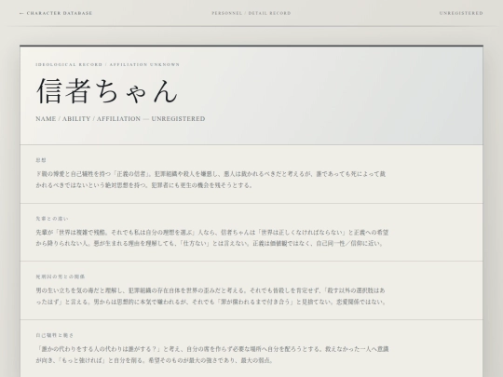Click the Unregistered status label in the header

461,13
